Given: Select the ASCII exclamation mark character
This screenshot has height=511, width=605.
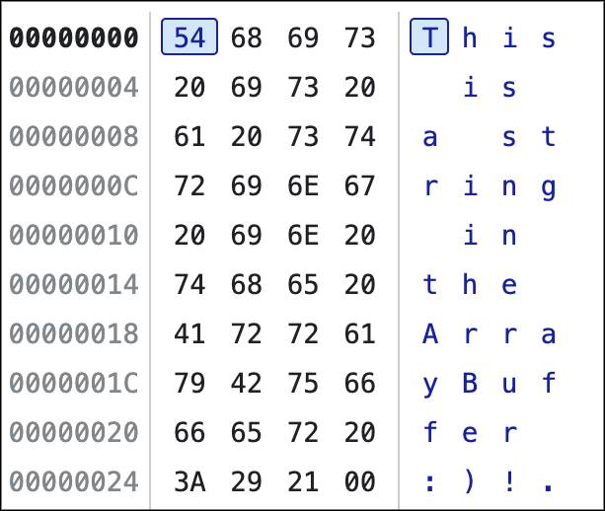Looking at the screenshot, I should click(x=509, y=481).
